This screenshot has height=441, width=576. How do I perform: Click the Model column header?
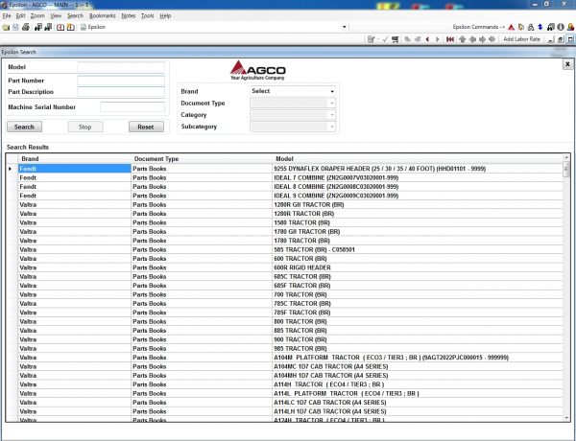point(418,159)
